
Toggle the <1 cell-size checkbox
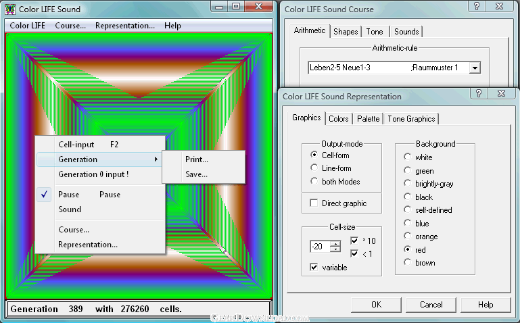click(362, 254)
